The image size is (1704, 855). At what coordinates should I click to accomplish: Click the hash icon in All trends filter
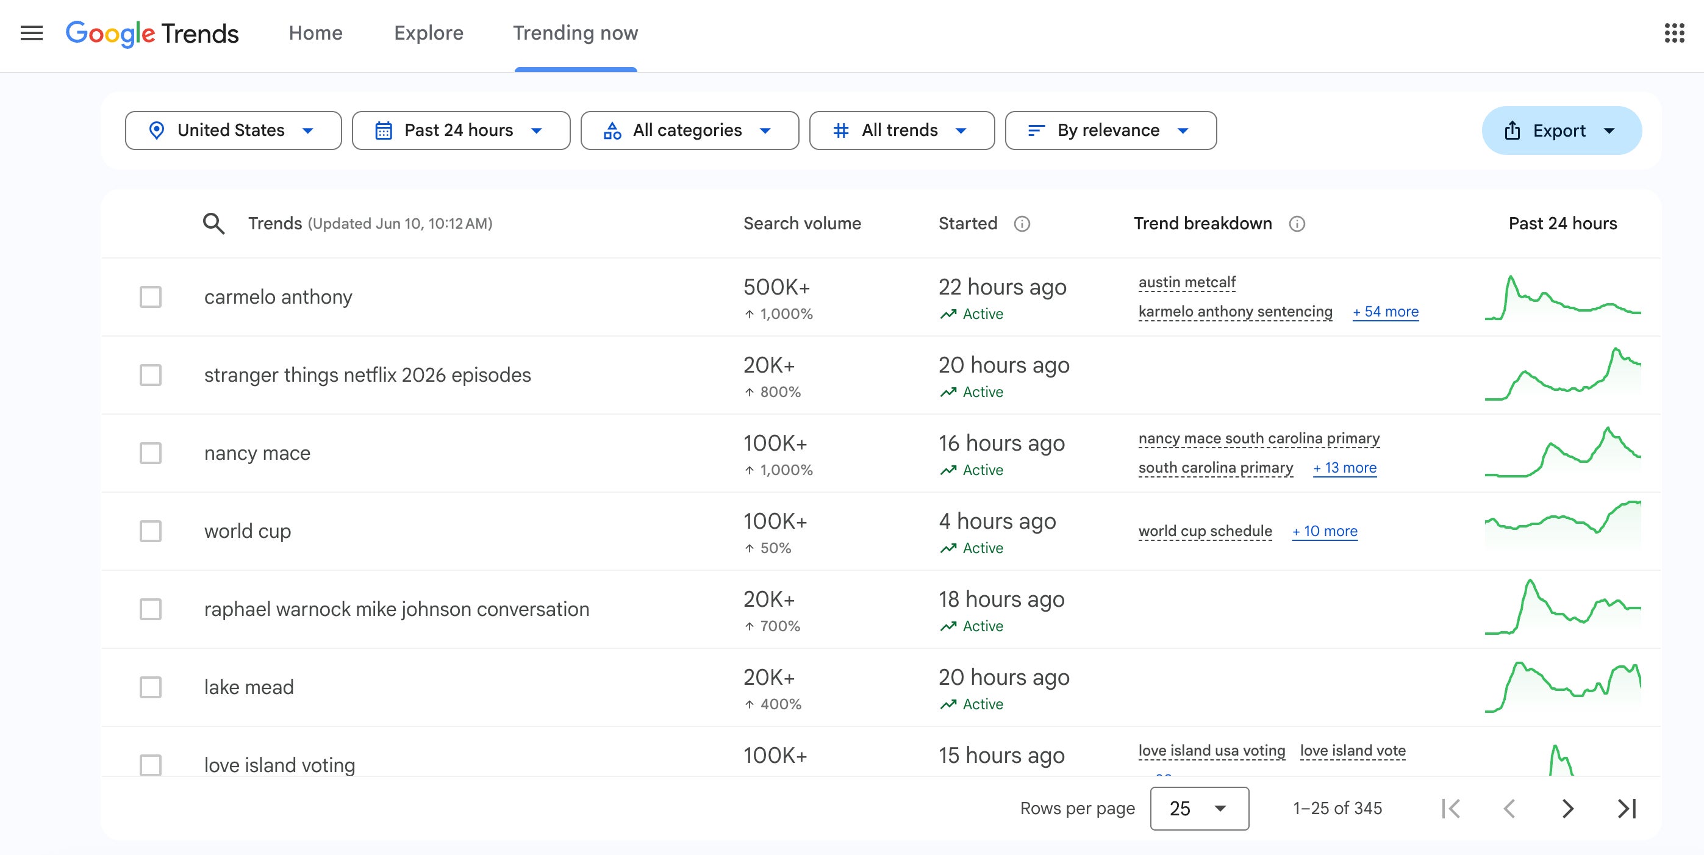841,131
